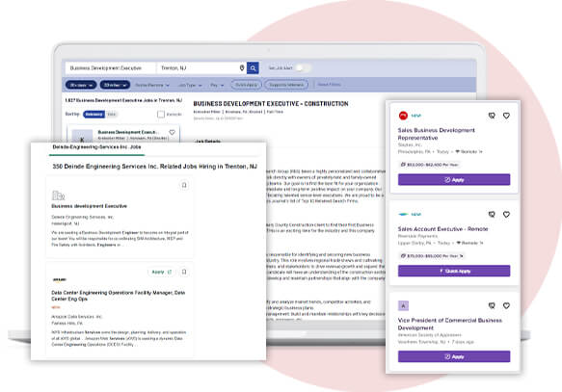Click the blue search magnifier button
This screenshot has height=392, width=562.
coord(253,68)
